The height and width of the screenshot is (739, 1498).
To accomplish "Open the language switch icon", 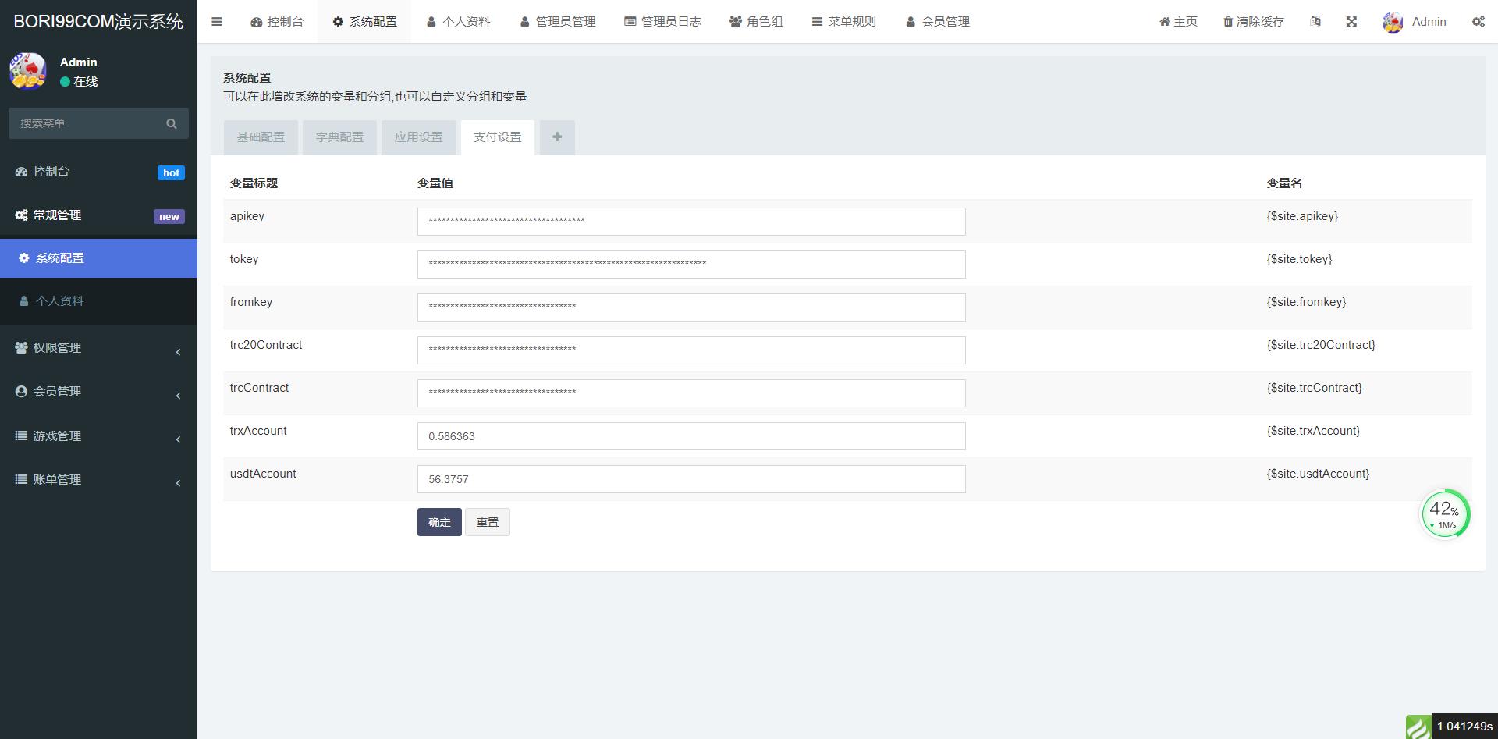I will [x=1315, y=22].
